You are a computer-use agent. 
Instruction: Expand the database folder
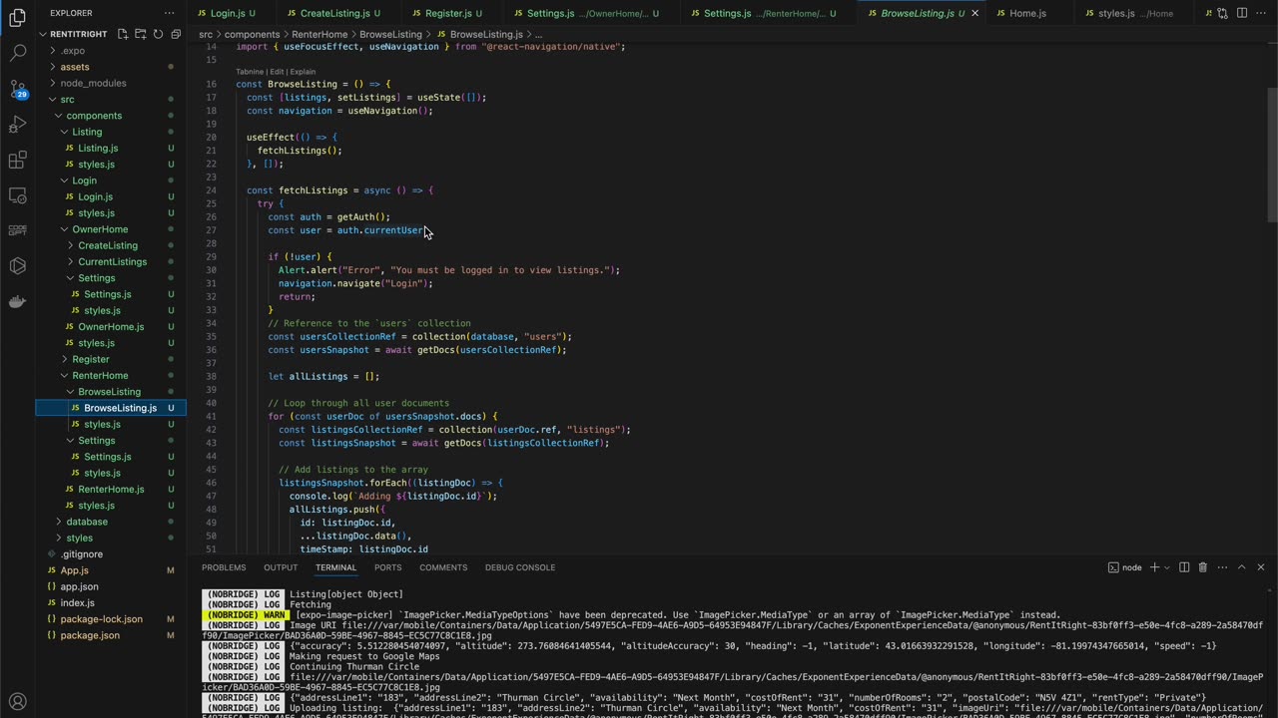coord(110,522)
